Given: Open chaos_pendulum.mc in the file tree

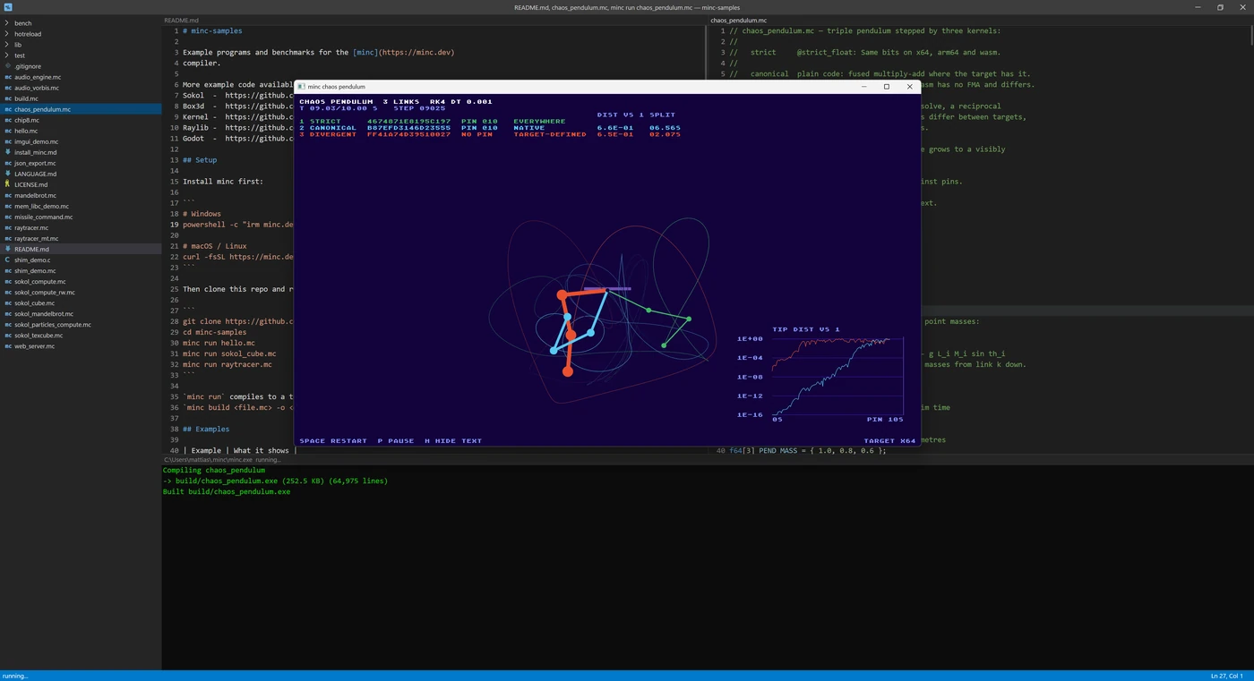Looking at the screenshot, I should point(81,109).
